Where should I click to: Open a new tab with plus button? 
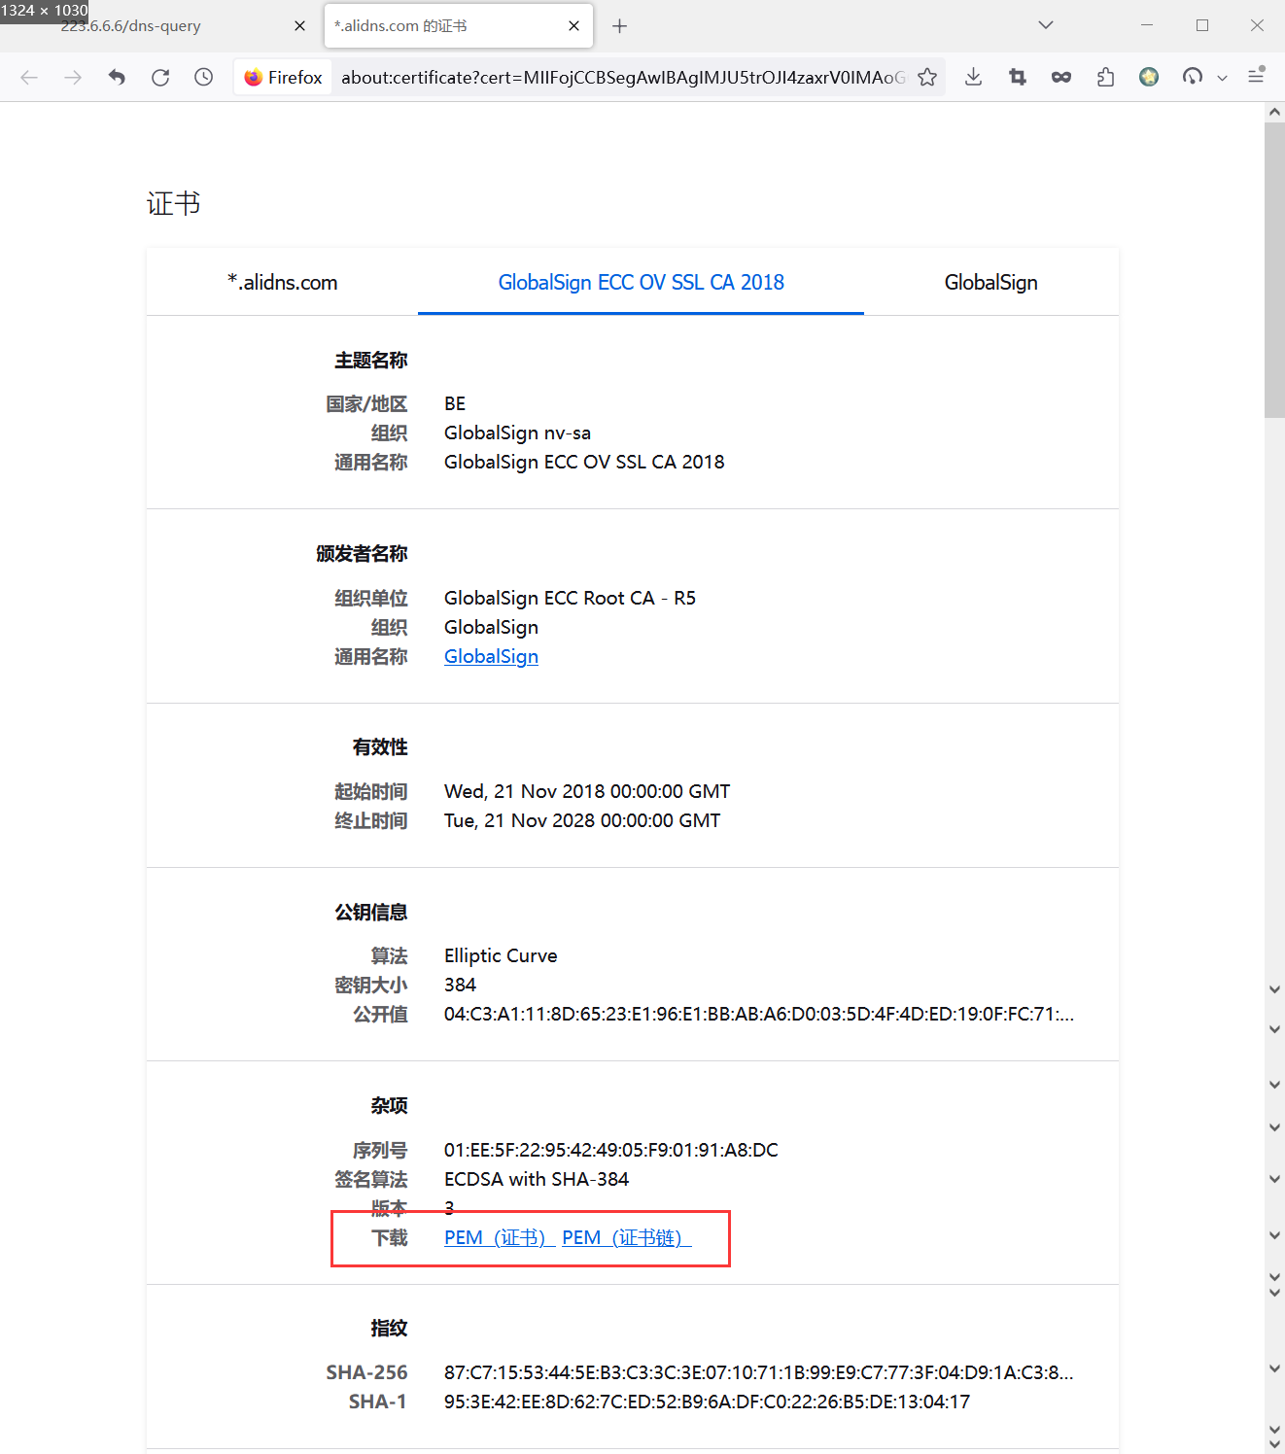pyautogui.click(x=619, y=26)
